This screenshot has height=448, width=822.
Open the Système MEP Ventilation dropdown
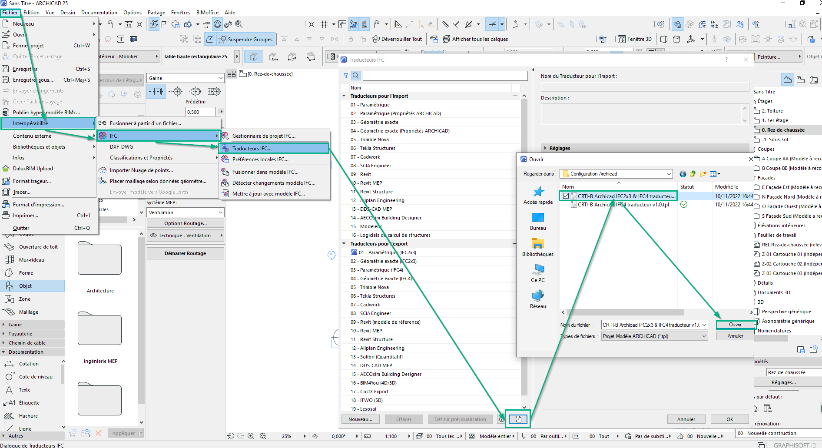click(185, 212)
